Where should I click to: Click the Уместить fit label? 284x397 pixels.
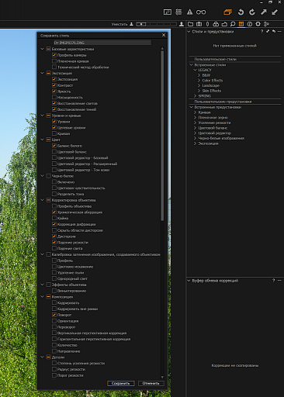119,24
